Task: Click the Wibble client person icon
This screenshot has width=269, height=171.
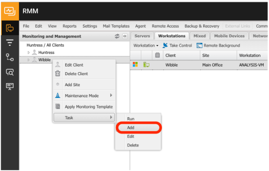Action: (35, 59)
